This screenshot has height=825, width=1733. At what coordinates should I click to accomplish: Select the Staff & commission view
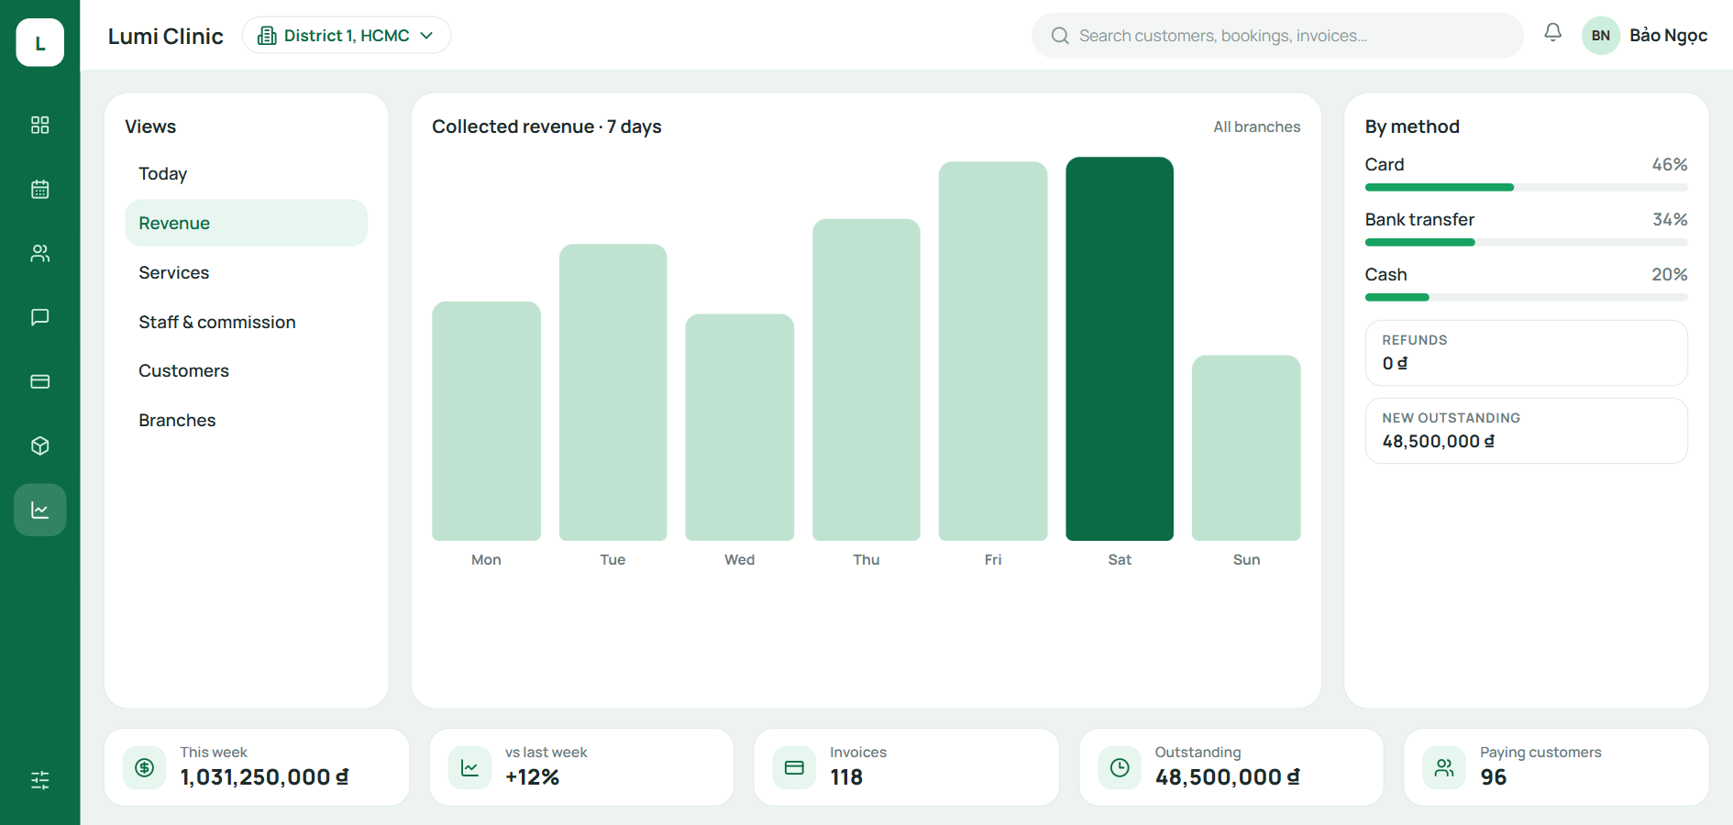tap(246, 322)
